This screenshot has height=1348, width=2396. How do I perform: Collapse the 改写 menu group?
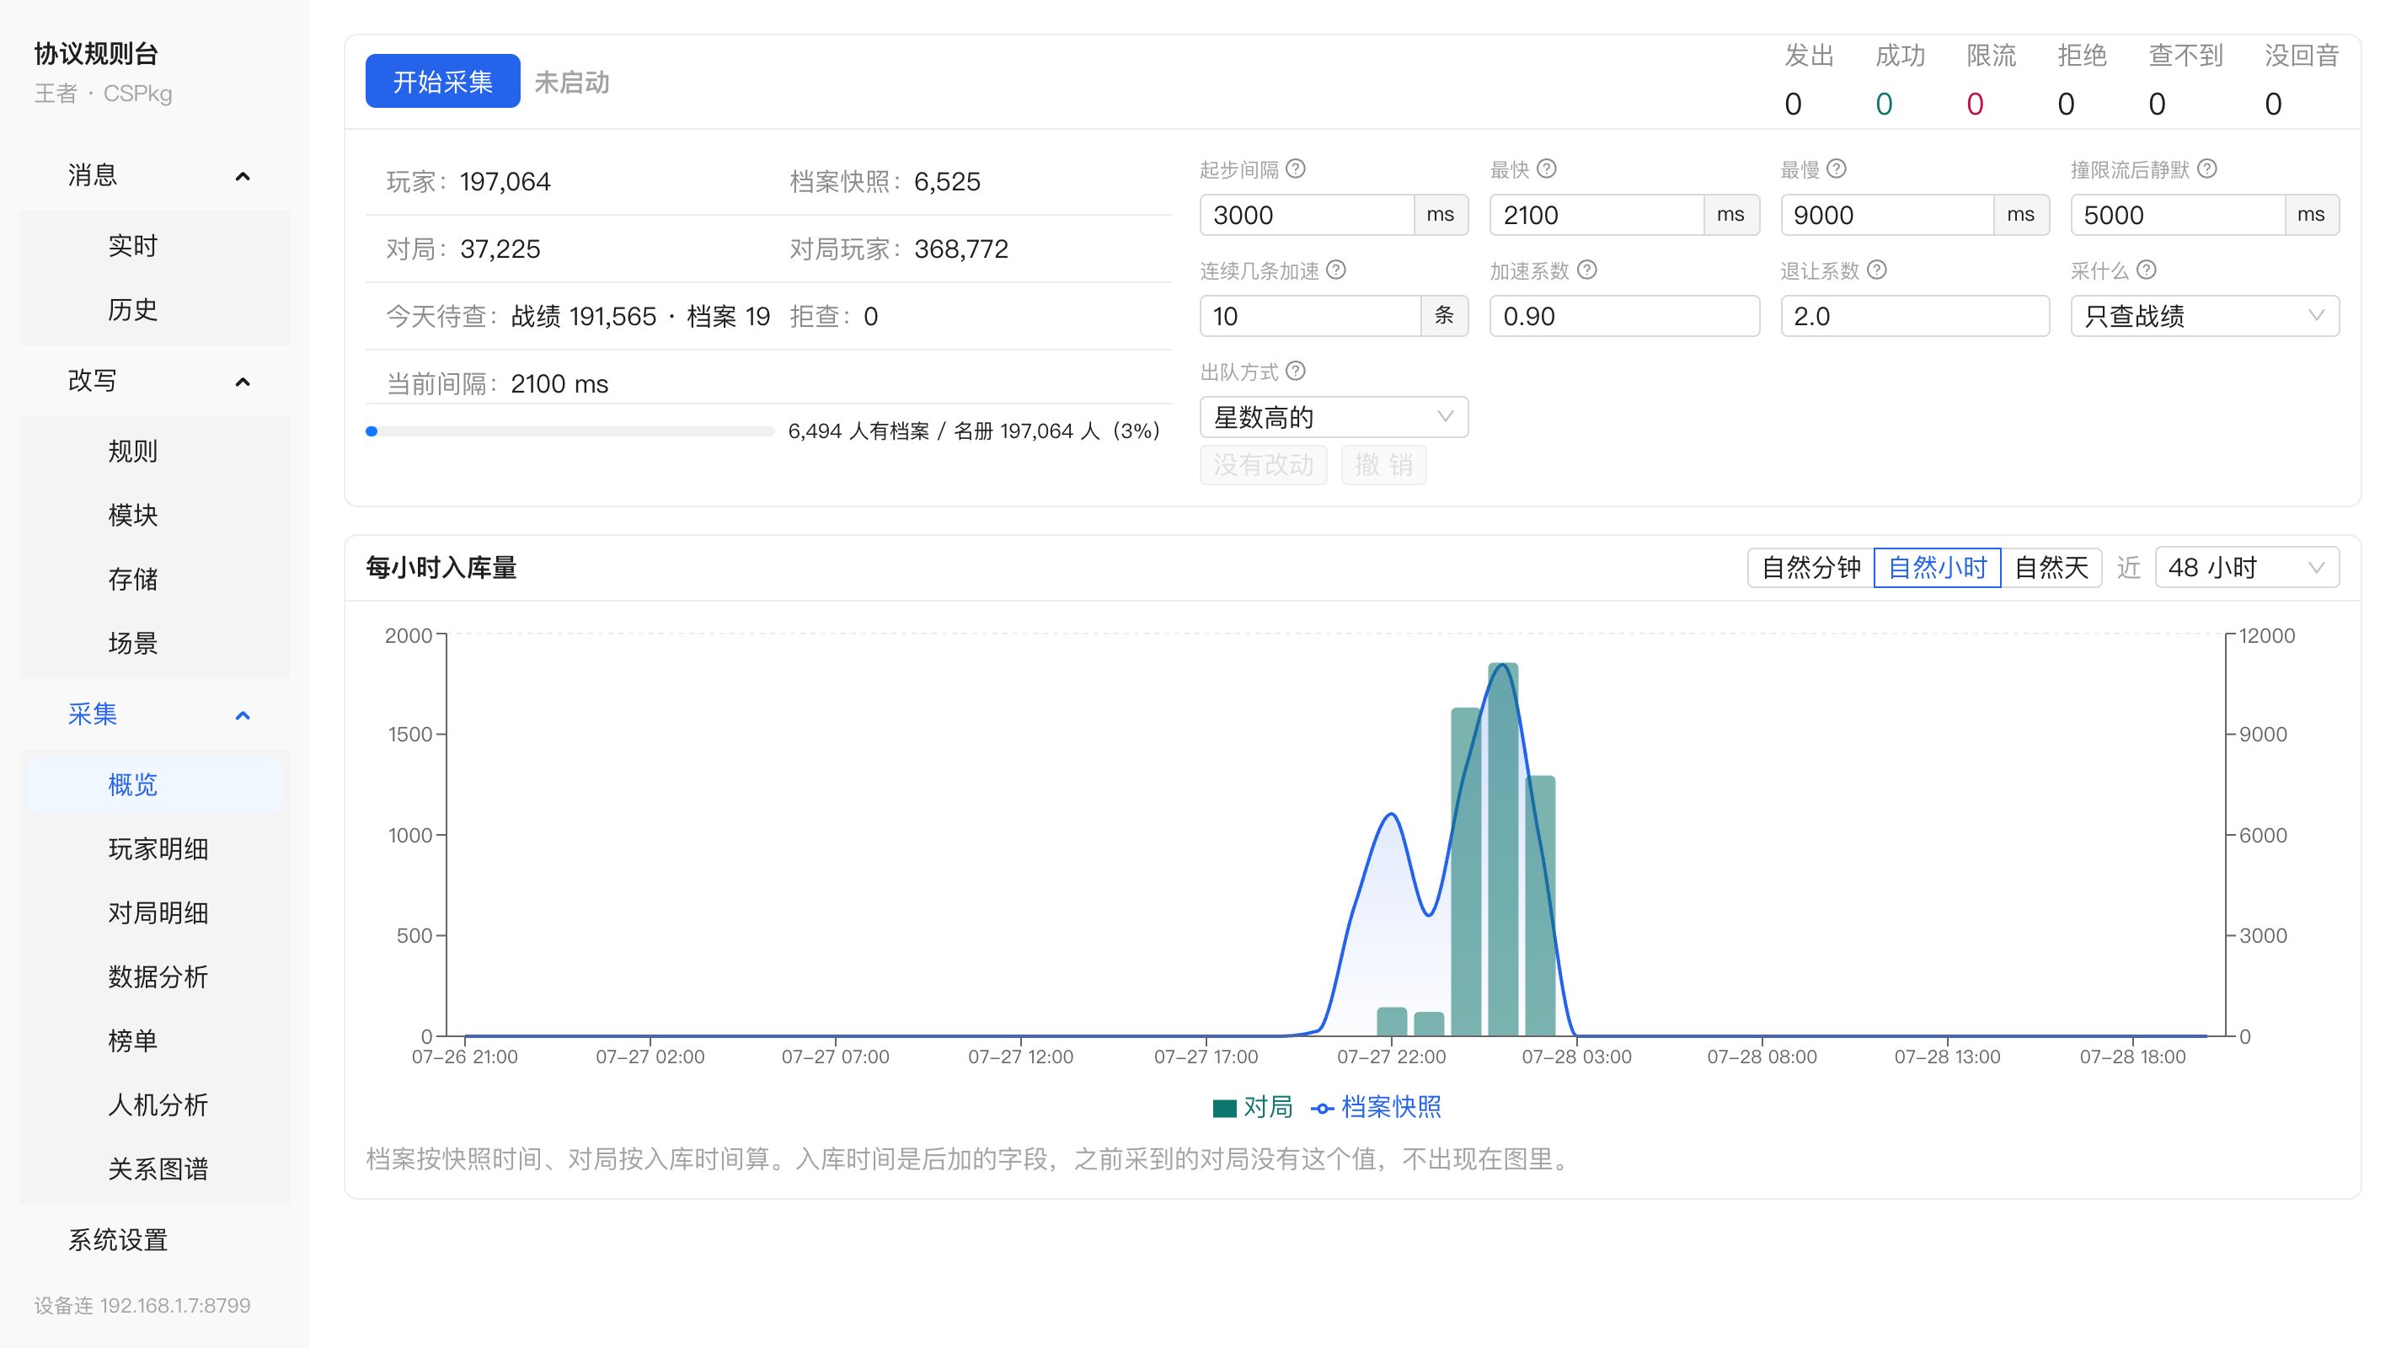[x=154, y=381]
